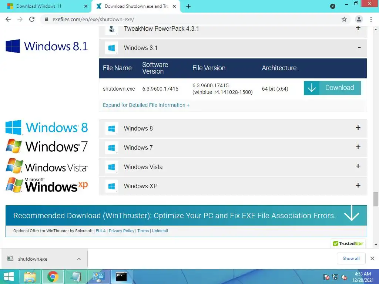Click the network tray icon
The image size is (379, 284).
[335, 277]
